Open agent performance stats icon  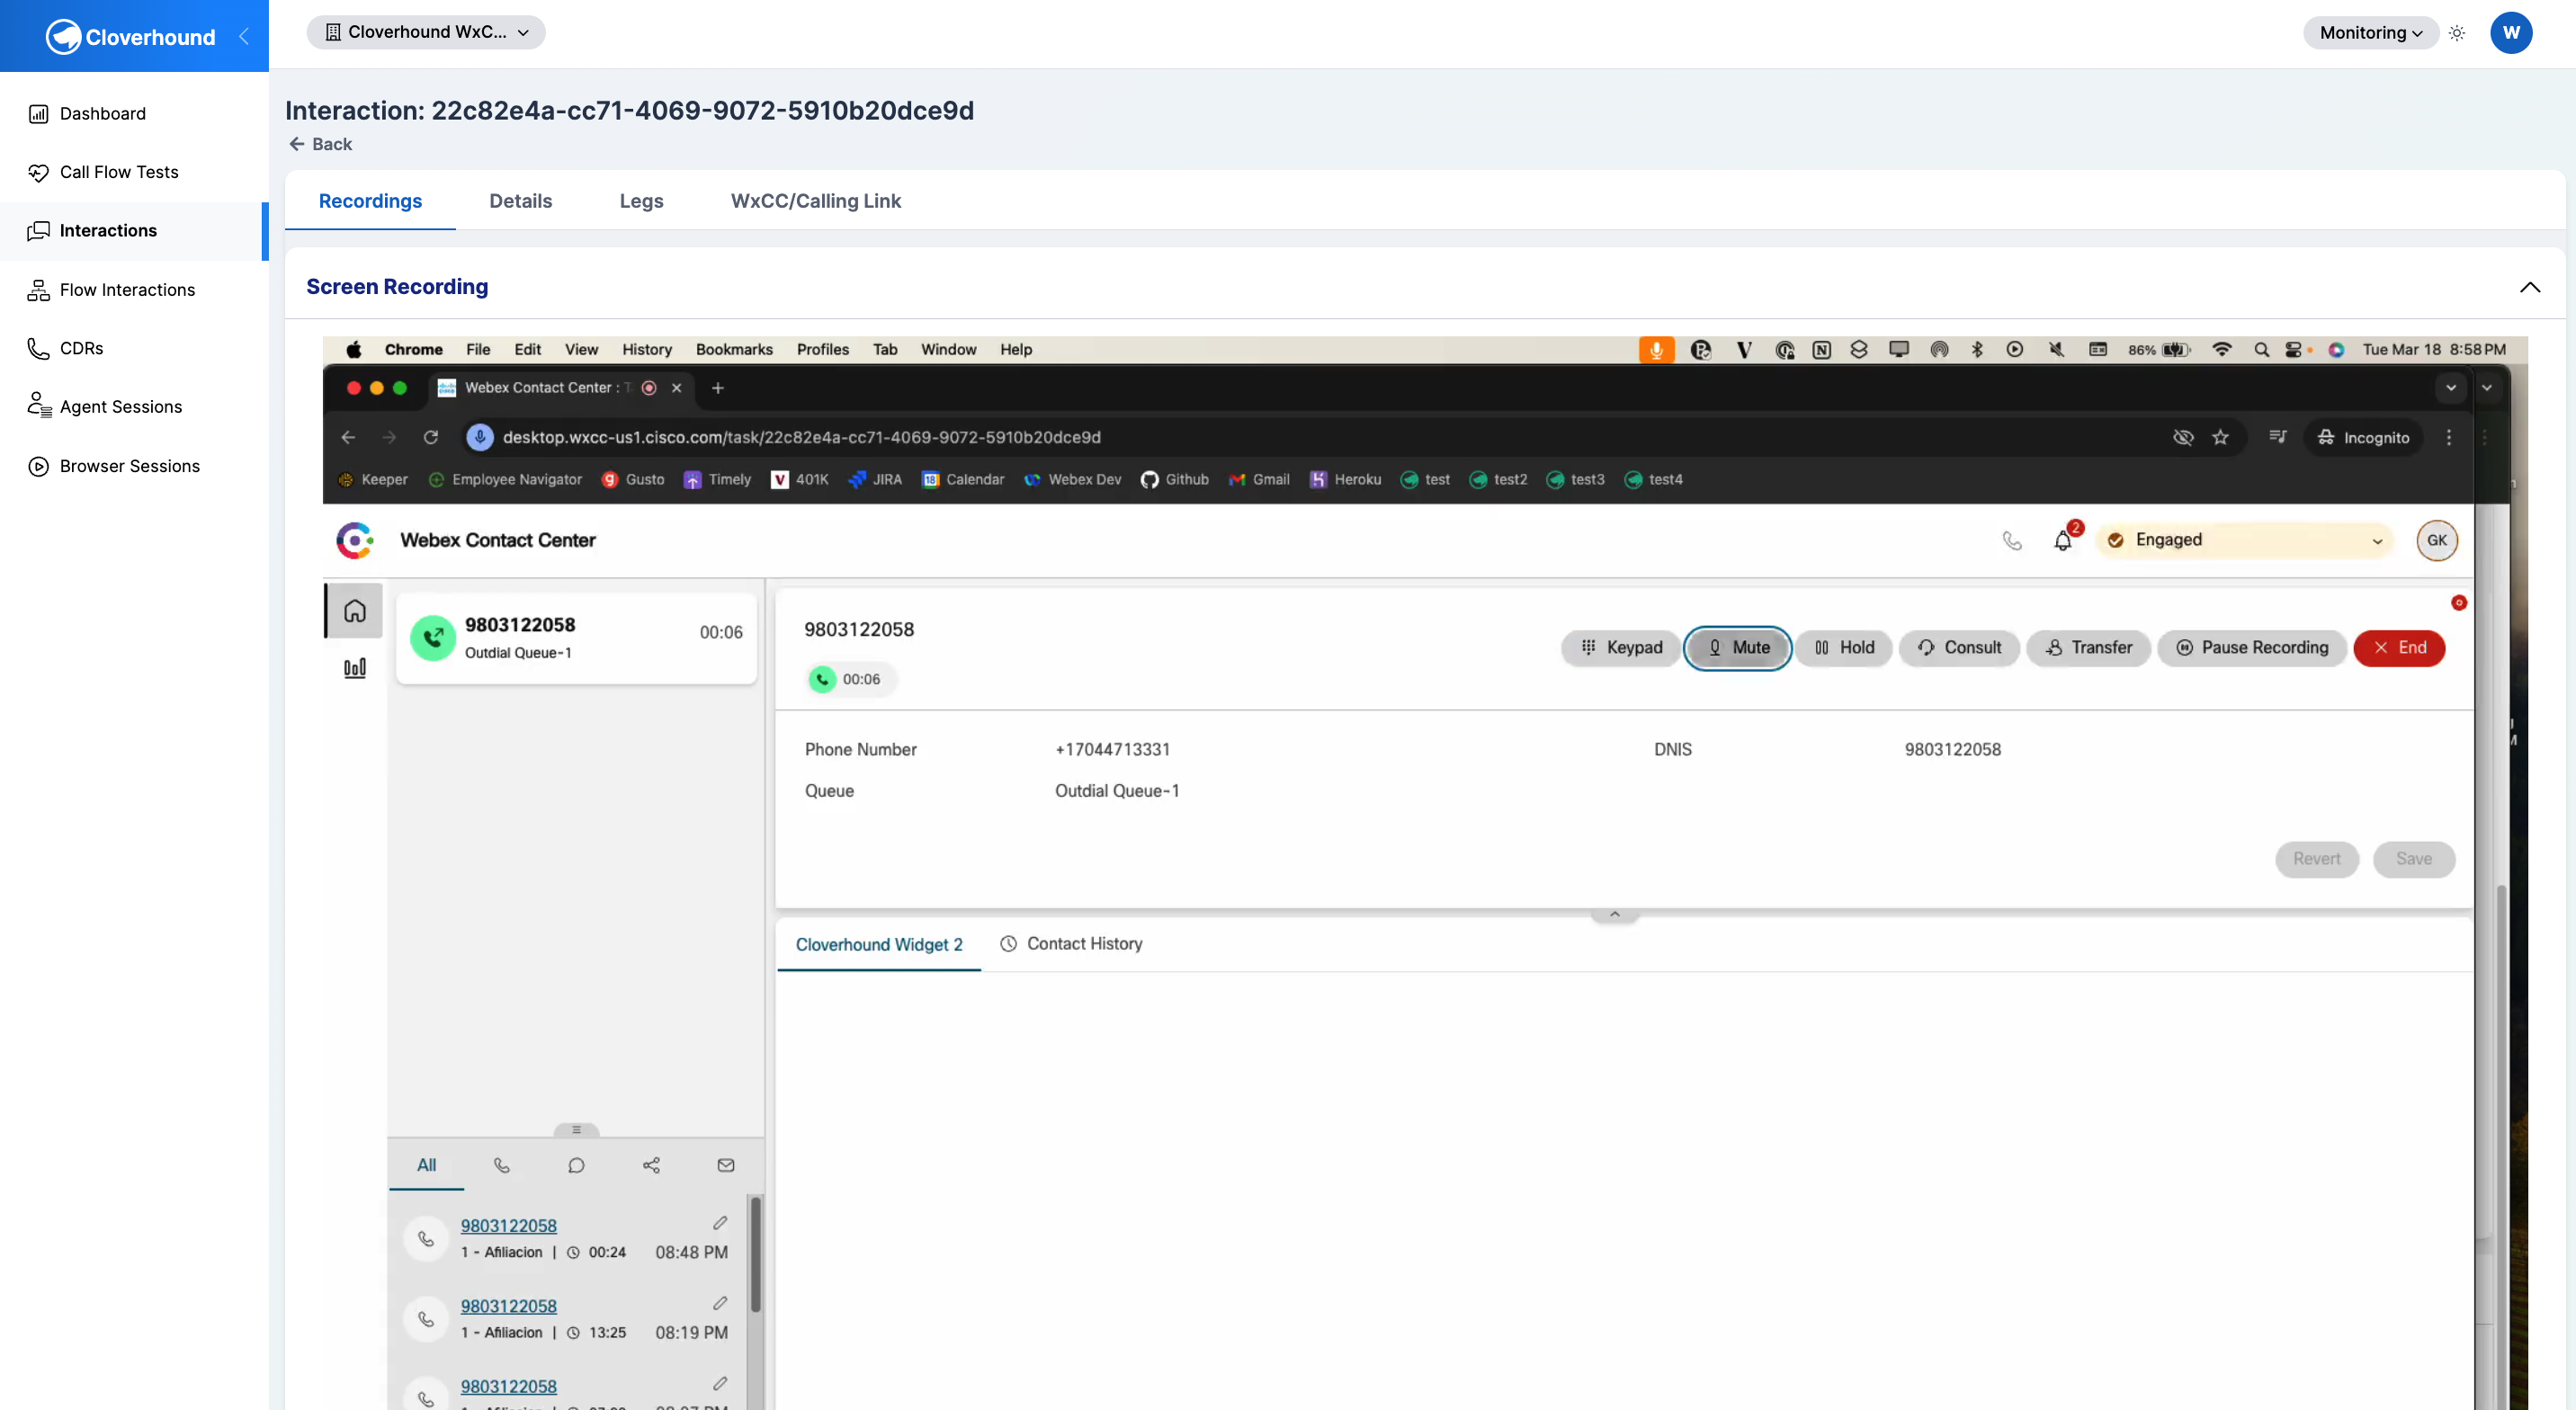click(x=354, y=668)
